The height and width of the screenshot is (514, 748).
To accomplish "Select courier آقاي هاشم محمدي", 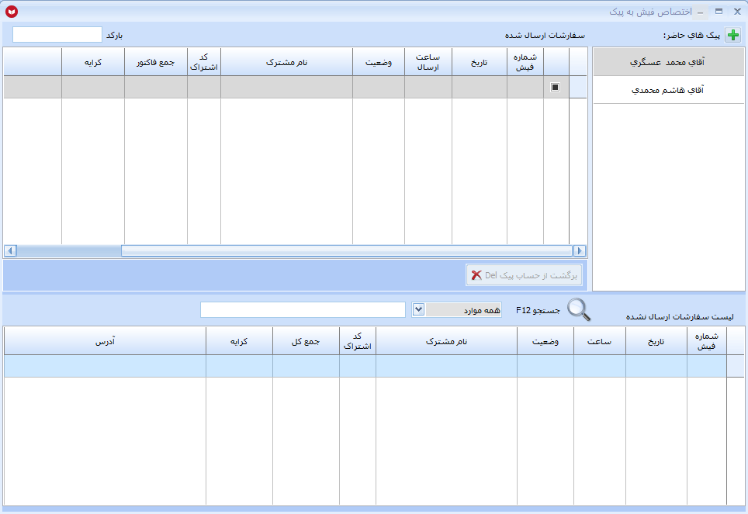I will point(668,90).
